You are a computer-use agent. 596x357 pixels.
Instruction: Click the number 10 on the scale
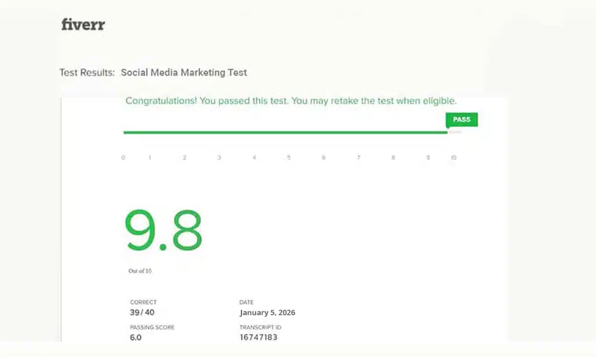[x=453, y=157]
